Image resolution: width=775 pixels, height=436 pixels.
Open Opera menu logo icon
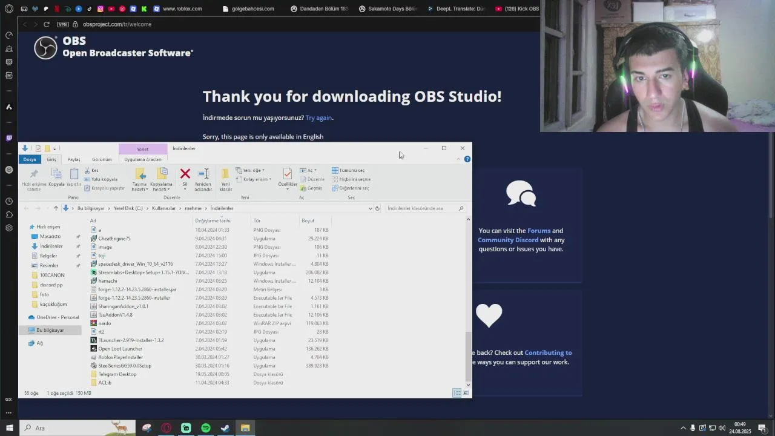[8, 8]
